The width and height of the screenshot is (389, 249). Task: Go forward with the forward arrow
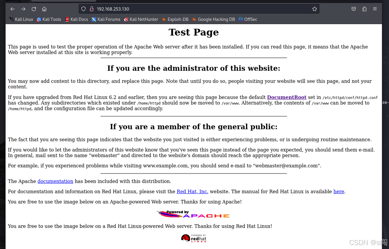tap(23, 9)
